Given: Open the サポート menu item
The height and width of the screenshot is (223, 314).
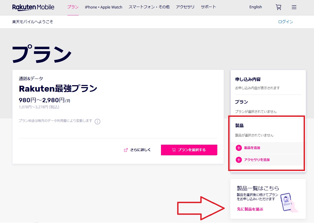Looking at the screenshot, I should [209, 7].
